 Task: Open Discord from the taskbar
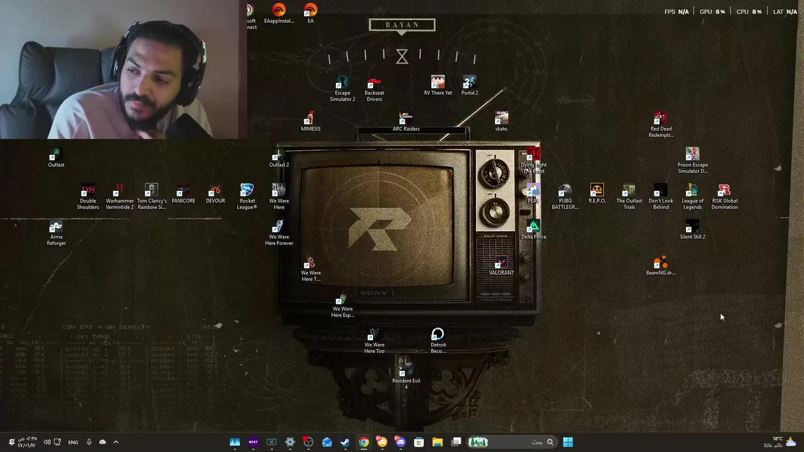click(400, 442)
